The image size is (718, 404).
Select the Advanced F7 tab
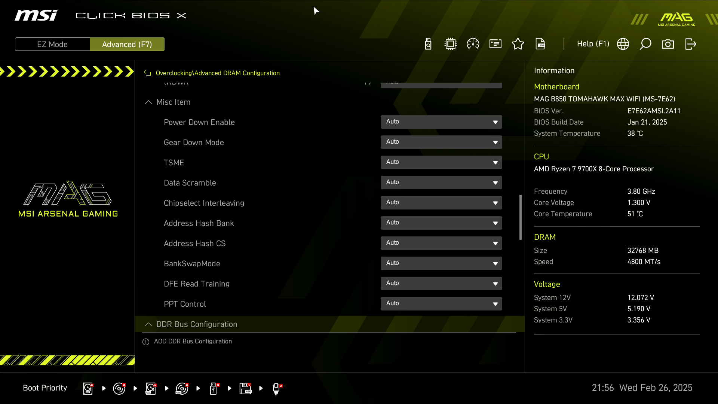click(127, 45)
